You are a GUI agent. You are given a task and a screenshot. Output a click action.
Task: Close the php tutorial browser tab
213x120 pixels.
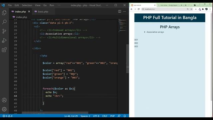point(155,5)
